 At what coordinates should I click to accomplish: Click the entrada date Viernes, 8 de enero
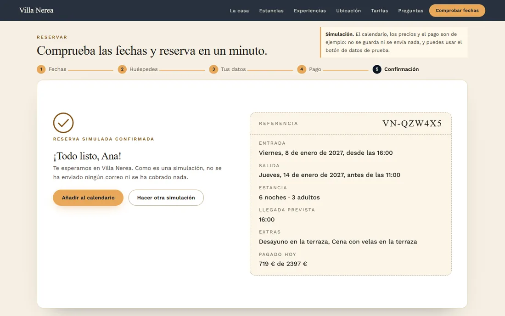click(x=325, y=152)
